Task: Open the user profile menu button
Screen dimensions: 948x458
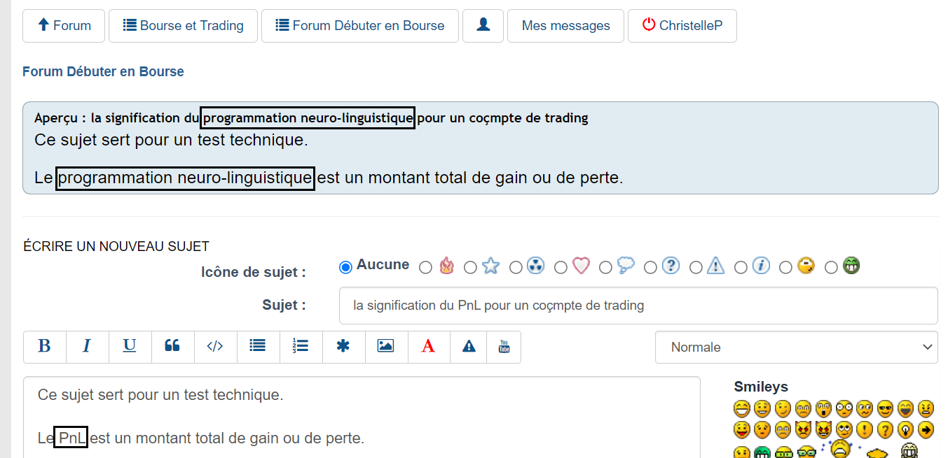Action: (x=483, y=26)
